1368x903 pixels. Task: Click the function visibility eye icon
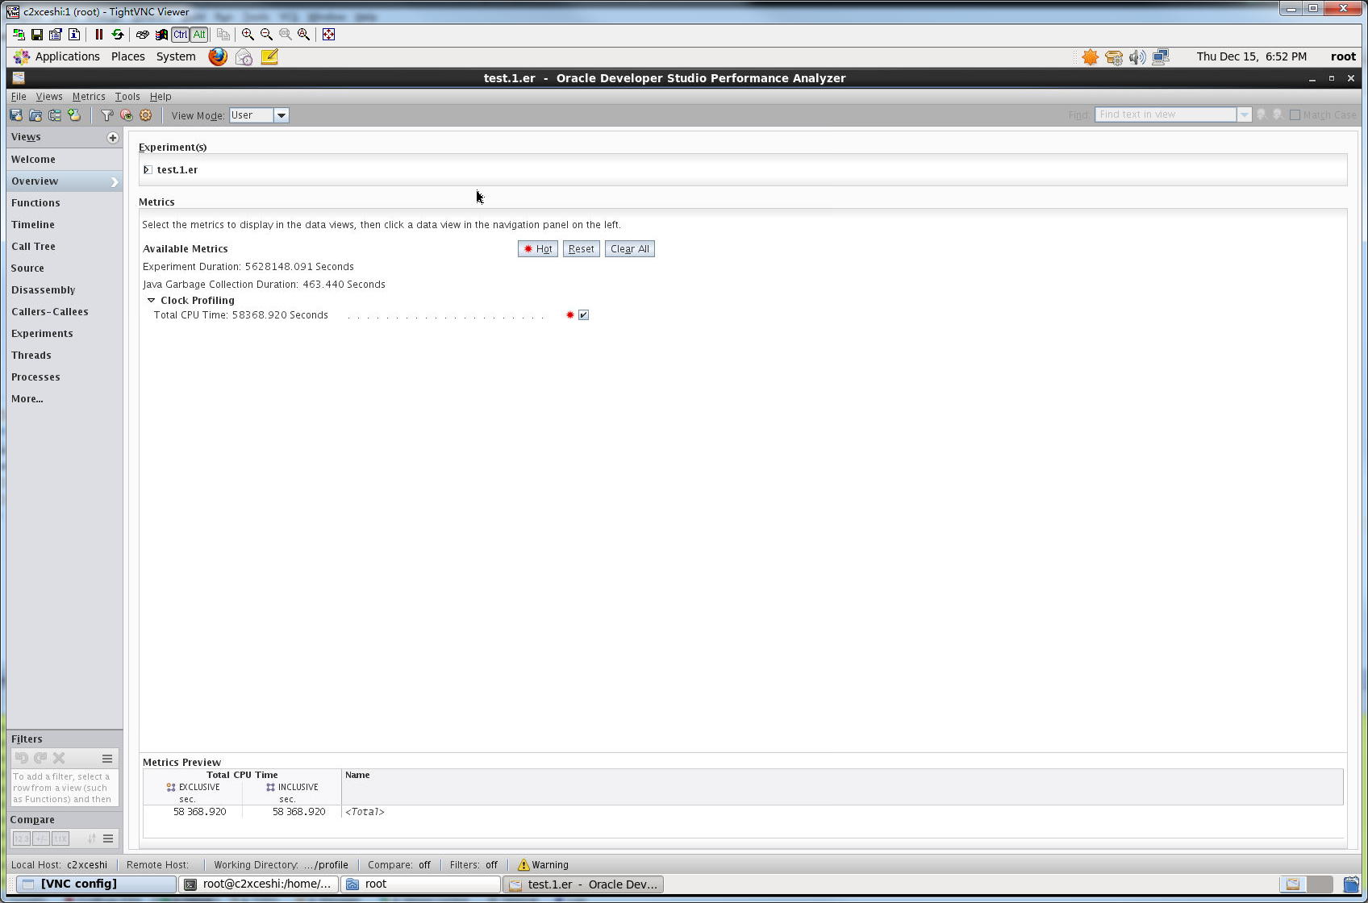click(x=127, y=115)
